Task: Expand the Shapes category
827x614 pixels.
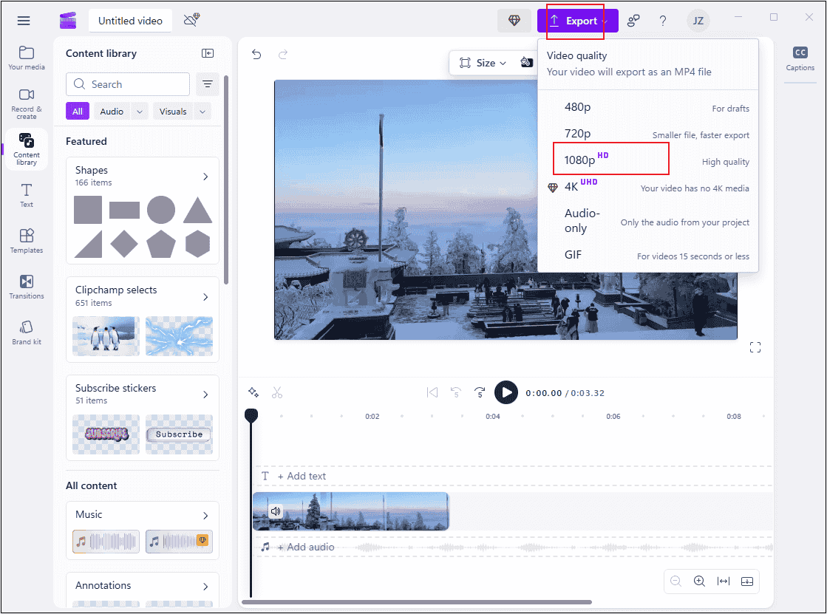Action: tap(205, 176)
